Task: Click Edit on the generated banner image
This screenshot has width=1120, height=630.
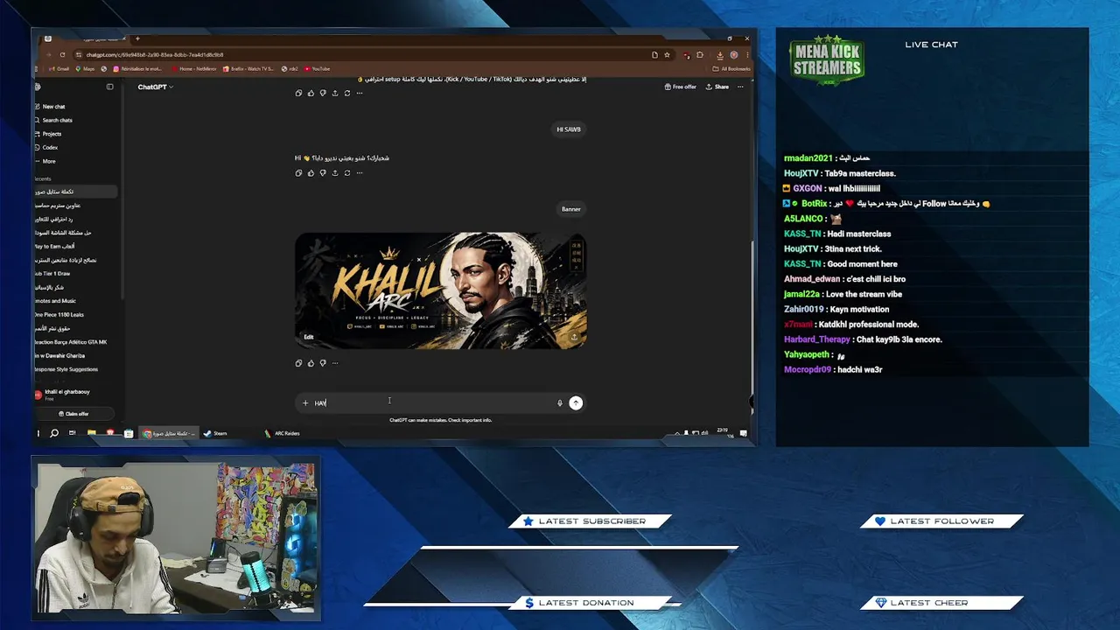Action: click(x=309, y=337)
